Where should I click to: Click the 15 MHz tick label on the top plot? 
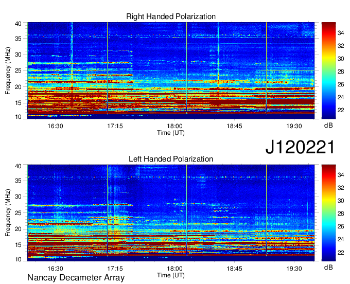click(18, 103)
